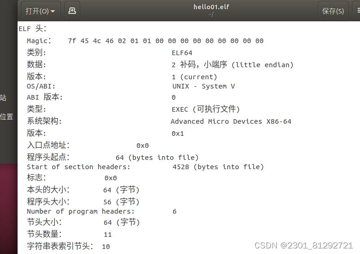Screen dimensions: 360x254
Task: Click the Start of section headers line
Action: tap(145, 167)
